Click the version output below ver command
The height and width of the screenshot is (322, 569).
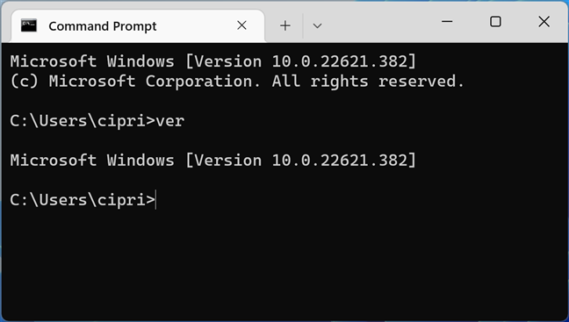213,161
